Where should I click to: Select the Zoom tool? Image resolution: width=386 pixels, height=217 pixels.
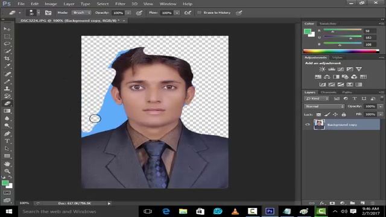click(7, 171)
